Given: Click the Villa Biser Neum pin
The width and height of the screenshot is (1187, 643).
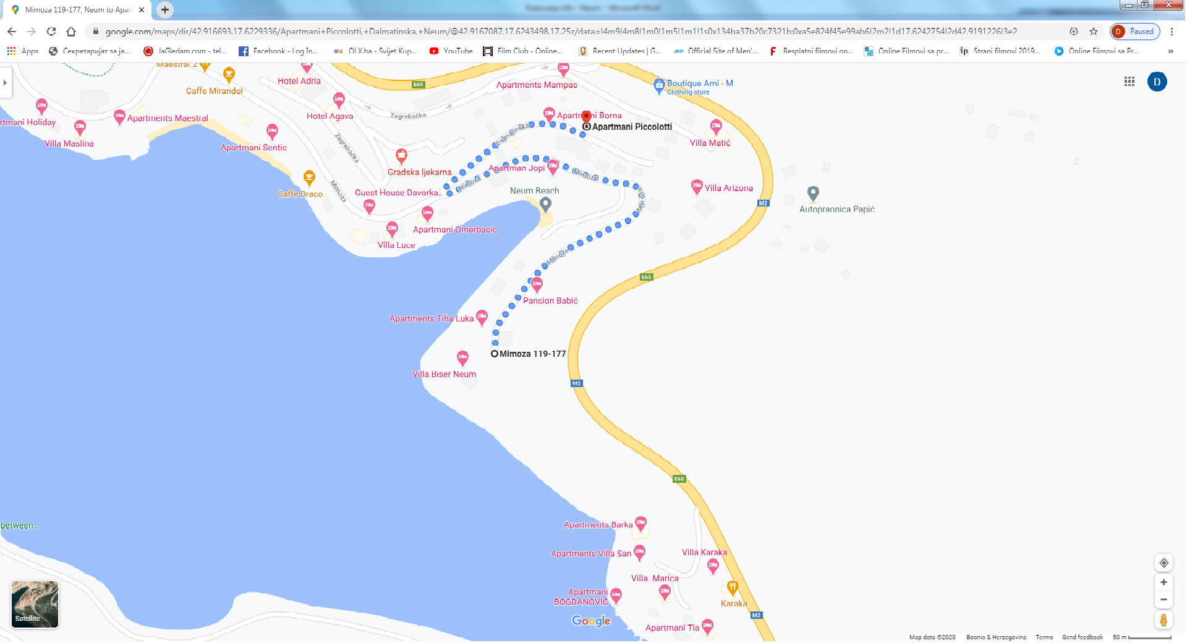Looking at the screenshot, I should 462,358.
